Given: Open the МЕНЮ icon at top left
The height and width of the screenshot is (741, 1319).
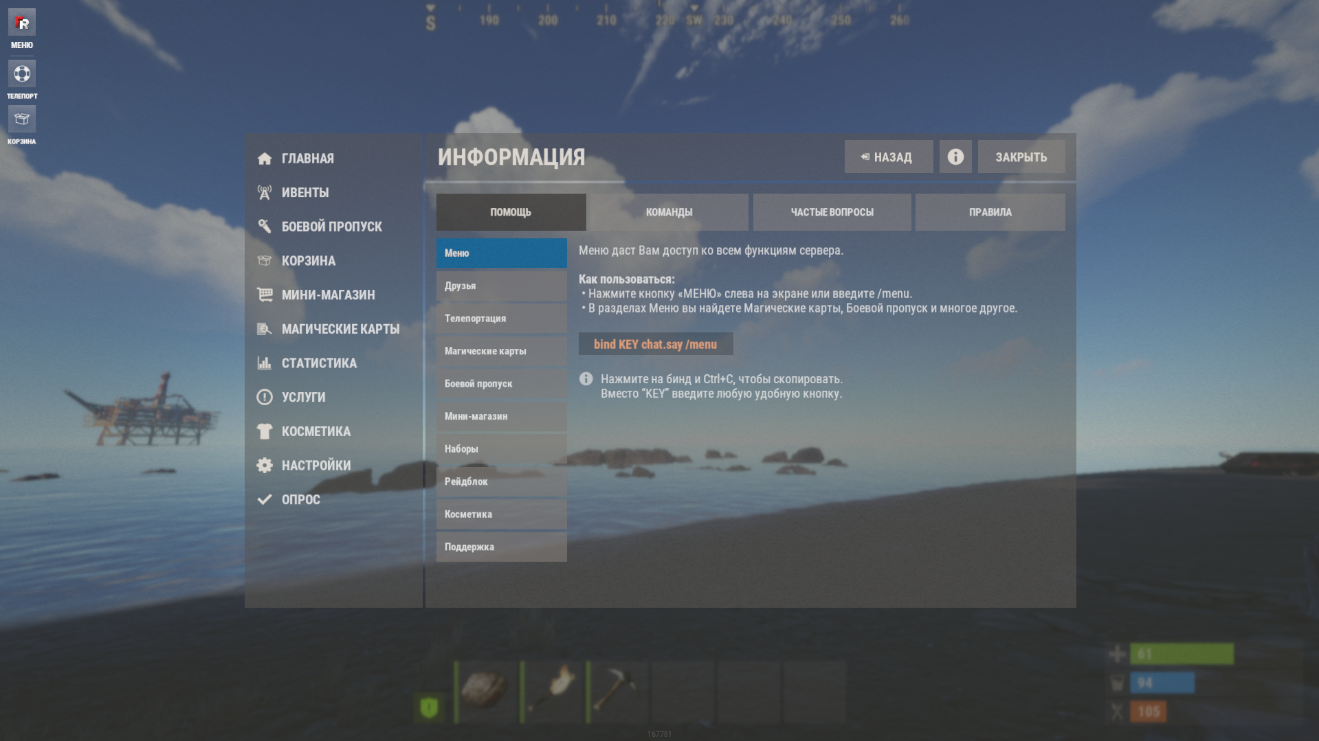Looking at the screenshot, I should (22, 23).
